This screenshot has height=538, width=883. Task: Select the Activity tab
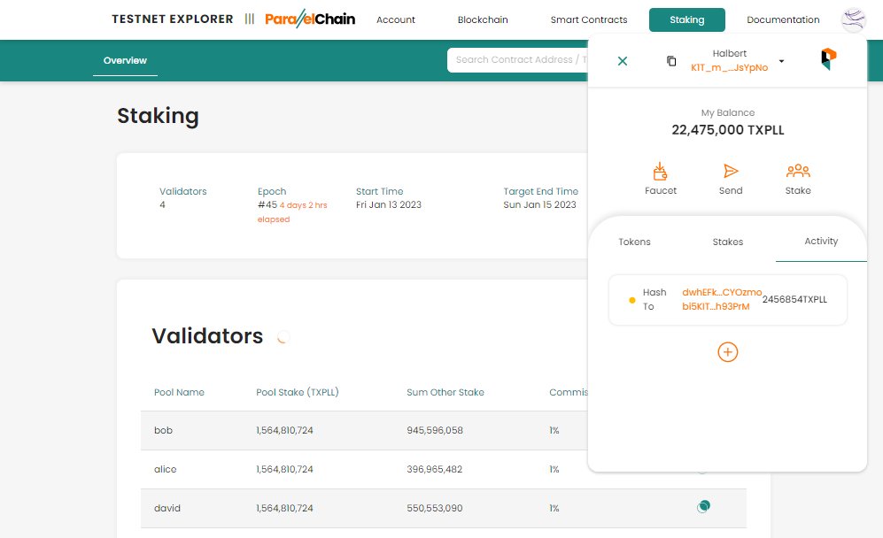coord(821,241)
